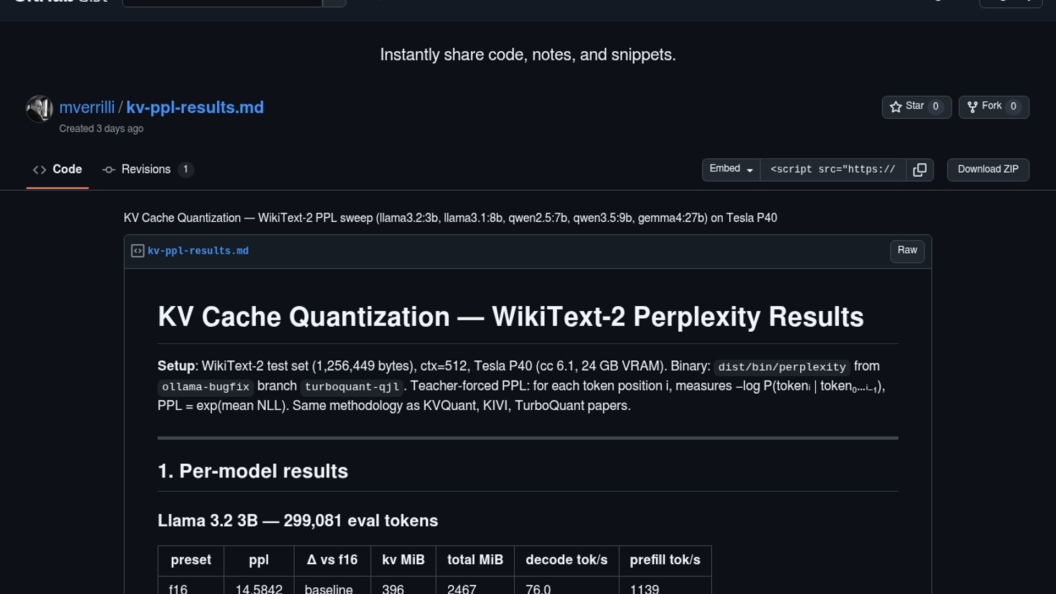Open the Embed dropdown menu
The width and height of the screenshot is (1056, 594).
click(731, 169)
